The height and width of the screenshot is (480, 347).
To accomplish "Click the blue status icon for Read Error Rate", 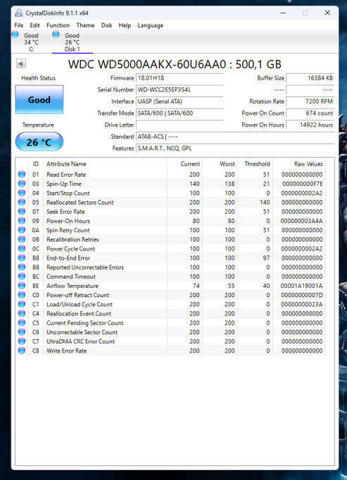I will 22,174.
